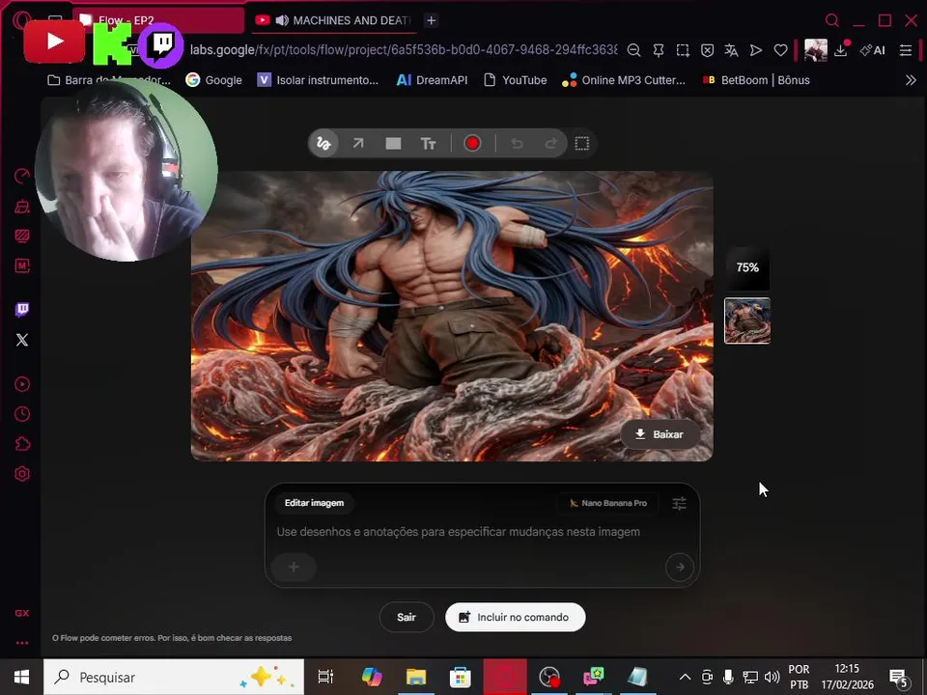
Task: Open the DreamAPI bookmark
Action: (433, 80)
